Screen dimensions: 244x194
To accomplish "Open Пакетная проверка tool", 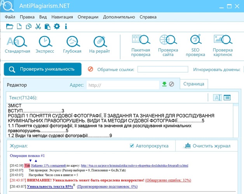I will (141, 45).
